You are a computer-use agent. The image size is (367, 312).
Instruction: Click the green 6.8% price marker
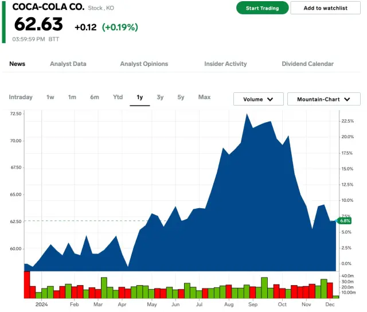tap(345, 221)
